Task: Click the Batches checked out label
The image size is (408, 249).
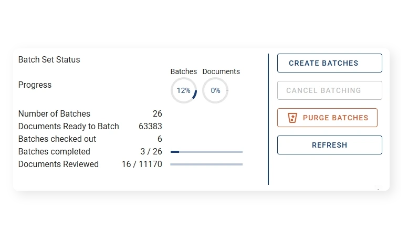Action: click(x=57, y=139)
